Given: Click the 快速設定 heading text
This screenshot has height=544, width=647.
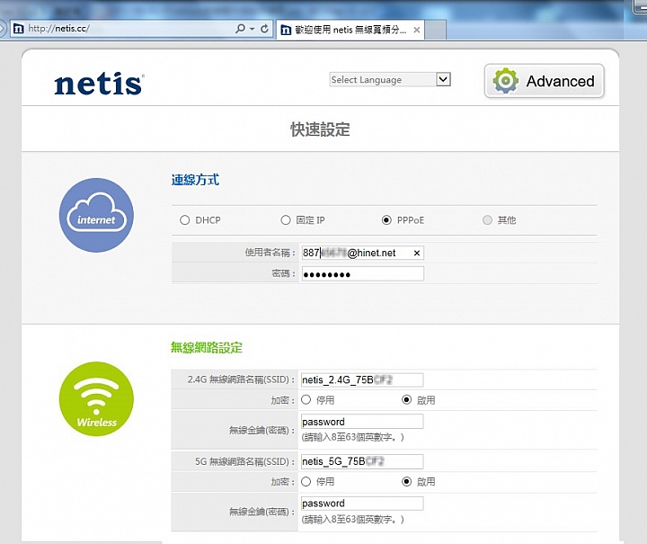Looking at the screenshot, I should [320, 129].
